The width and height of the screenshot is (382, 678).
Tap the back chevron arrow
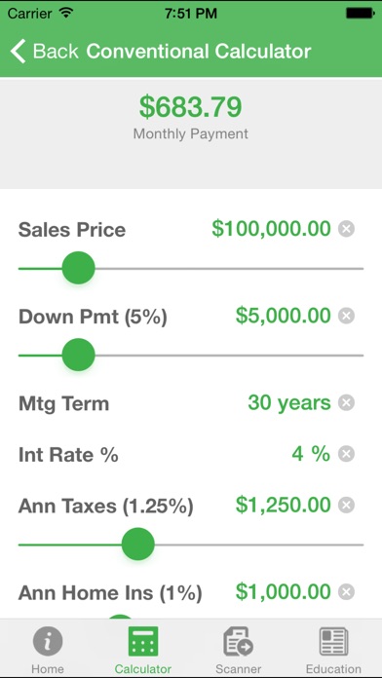[x=19, y=51]
